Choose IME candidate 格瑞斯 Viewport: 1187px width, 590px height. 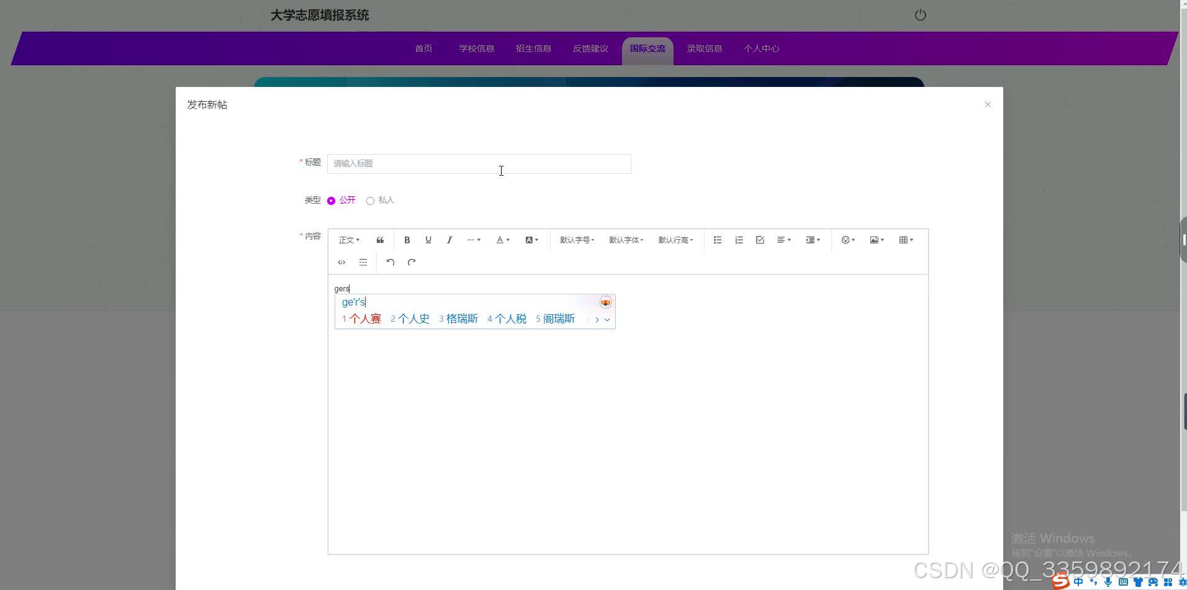pyautogui.click(x=458, y=319)
